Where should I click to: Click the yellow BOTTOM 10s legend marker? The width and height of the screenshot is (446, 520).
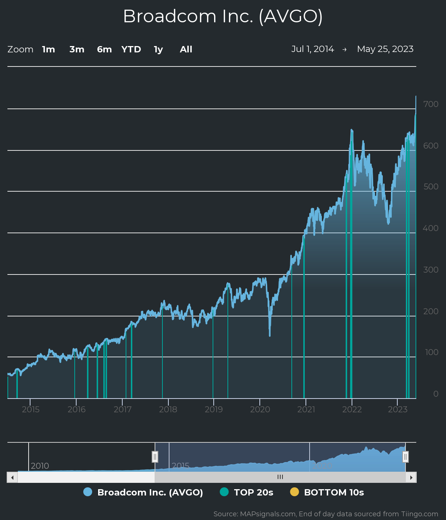click(294, 492)
